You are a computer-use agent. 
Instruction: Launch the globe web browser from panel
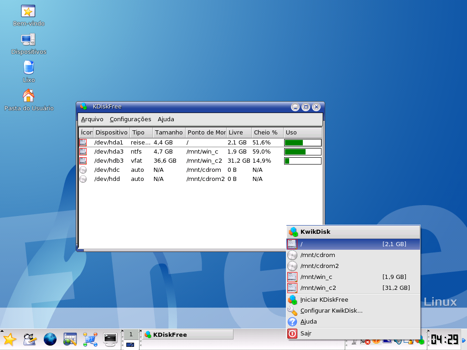coord(50,339)
